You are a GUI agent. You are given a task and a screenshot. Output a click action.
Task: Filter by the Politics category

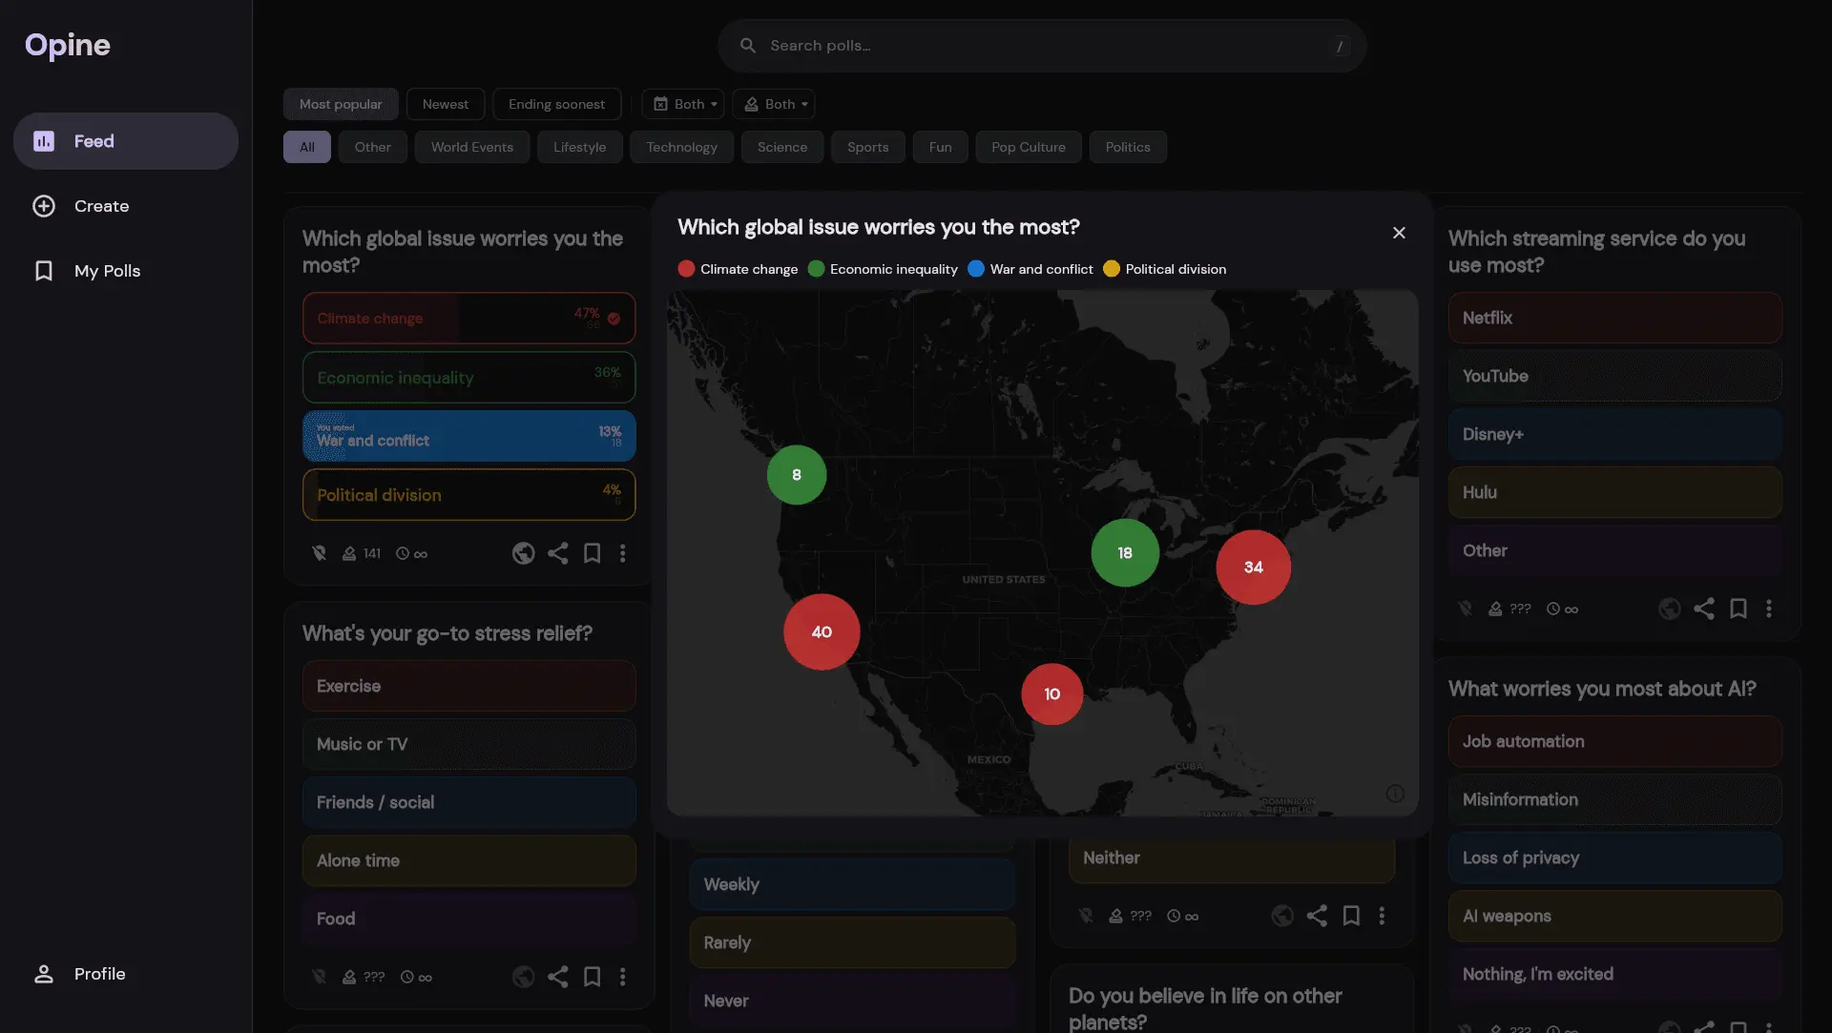click(1128, 147)
